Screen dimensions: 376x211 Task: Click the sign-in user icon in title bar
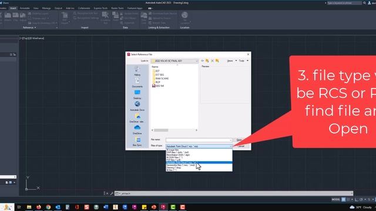[x=370, y=3]
